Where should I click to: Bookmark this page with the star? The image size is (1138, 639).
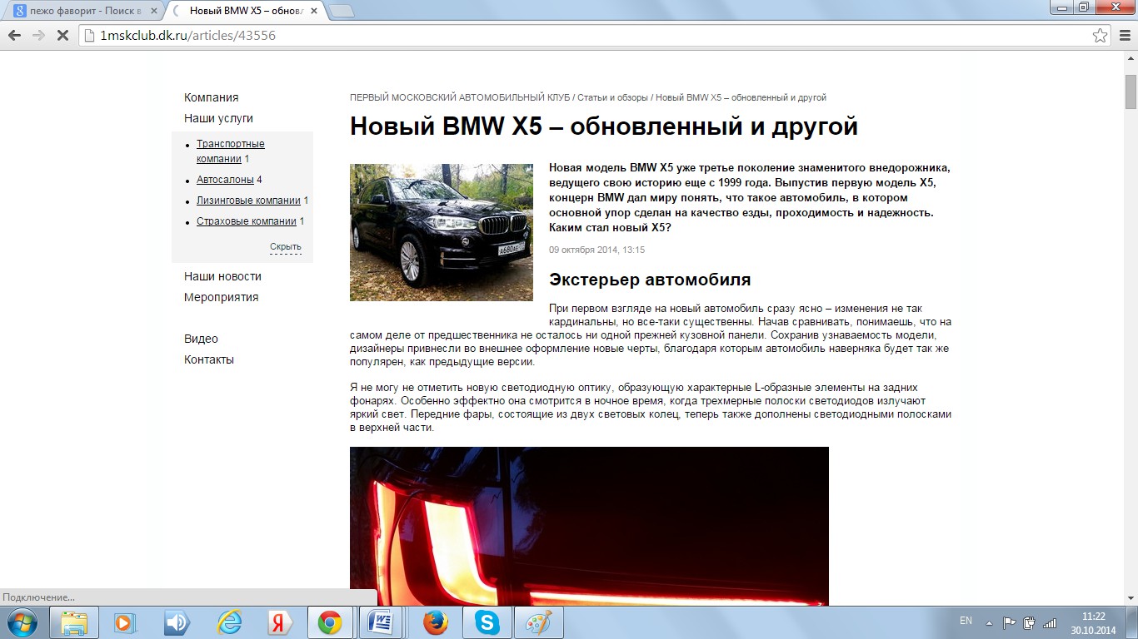(1101, 36)
